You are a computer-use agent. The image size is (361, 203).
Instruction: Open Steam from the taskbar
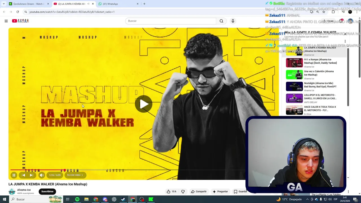[123, 199]
